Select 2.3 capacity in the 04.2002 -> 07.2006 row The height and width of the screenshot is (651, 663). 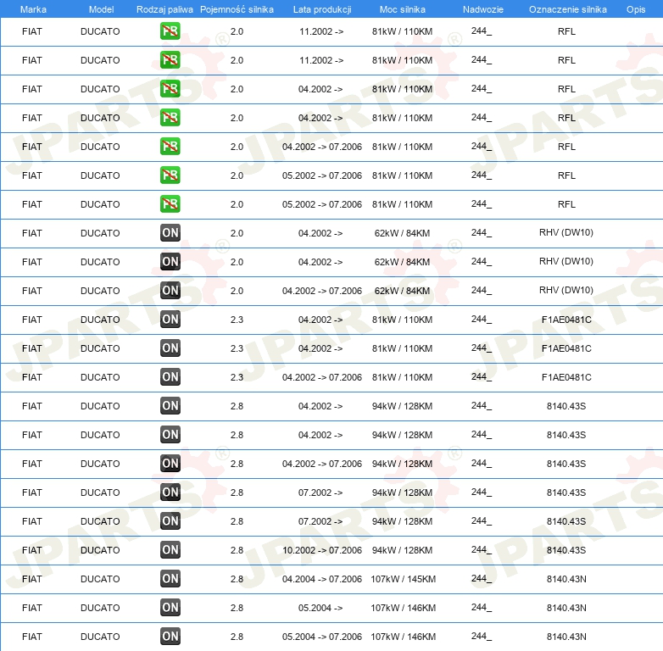pos(237,377)
